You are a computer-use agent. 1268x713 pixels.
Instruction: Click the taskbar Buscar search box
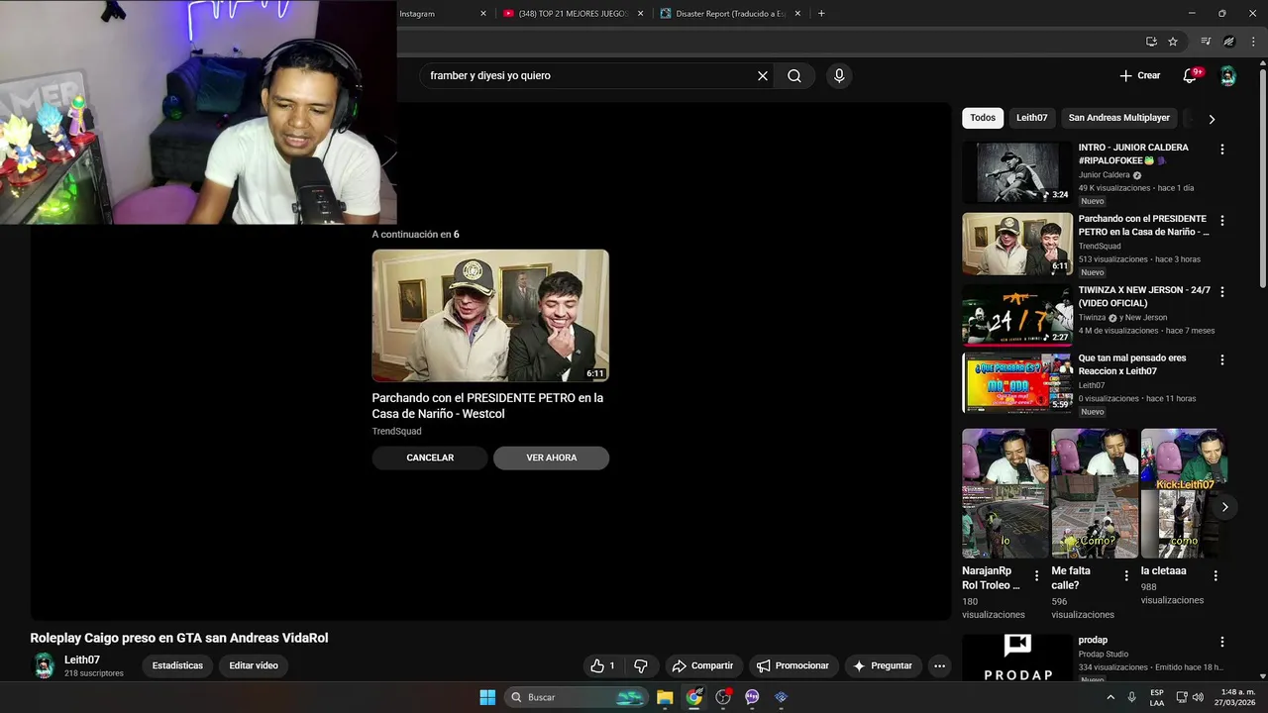click(577, 697)
